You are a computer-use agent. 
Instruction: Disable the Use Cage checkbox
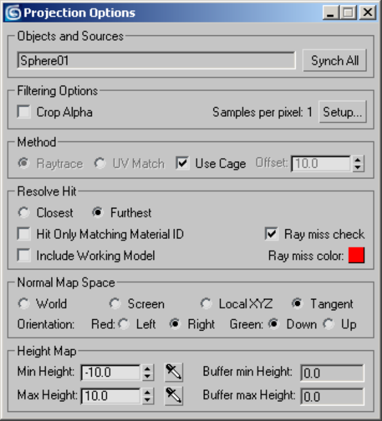[x=183, y=163]
